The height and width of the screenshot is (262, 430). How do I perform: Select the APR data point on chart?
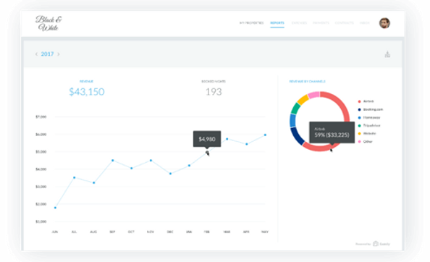click(247, 144)
